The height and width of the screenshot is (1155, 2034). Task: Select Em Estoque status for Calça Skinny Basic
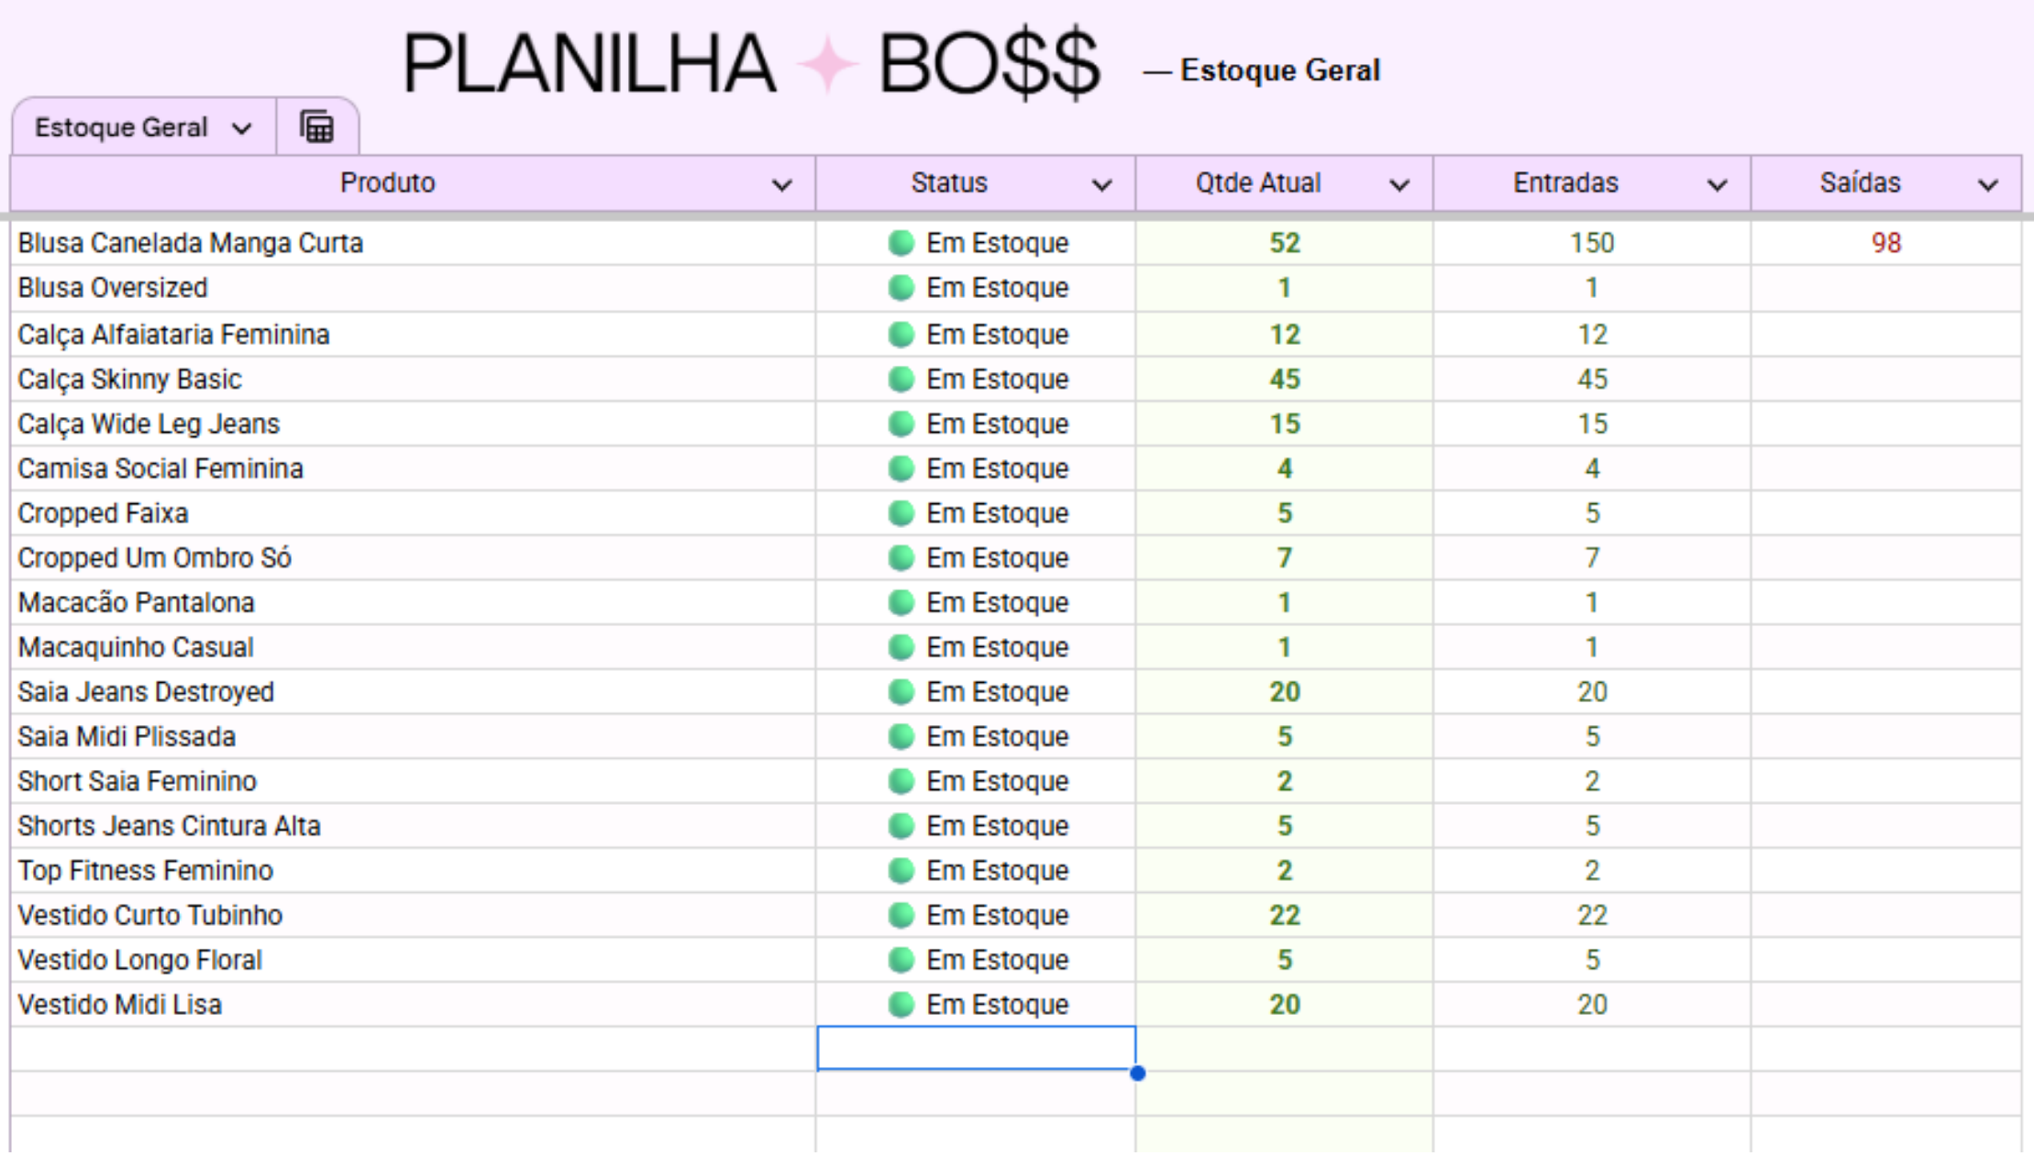[996, 379]
